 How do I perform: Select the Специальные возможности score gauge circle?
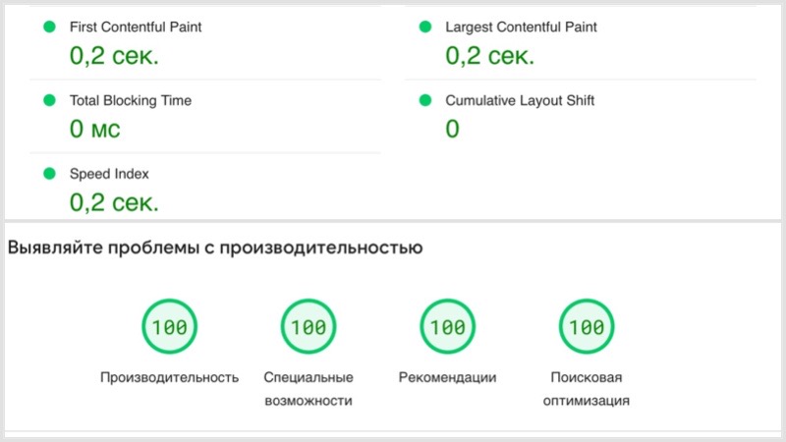309,327
